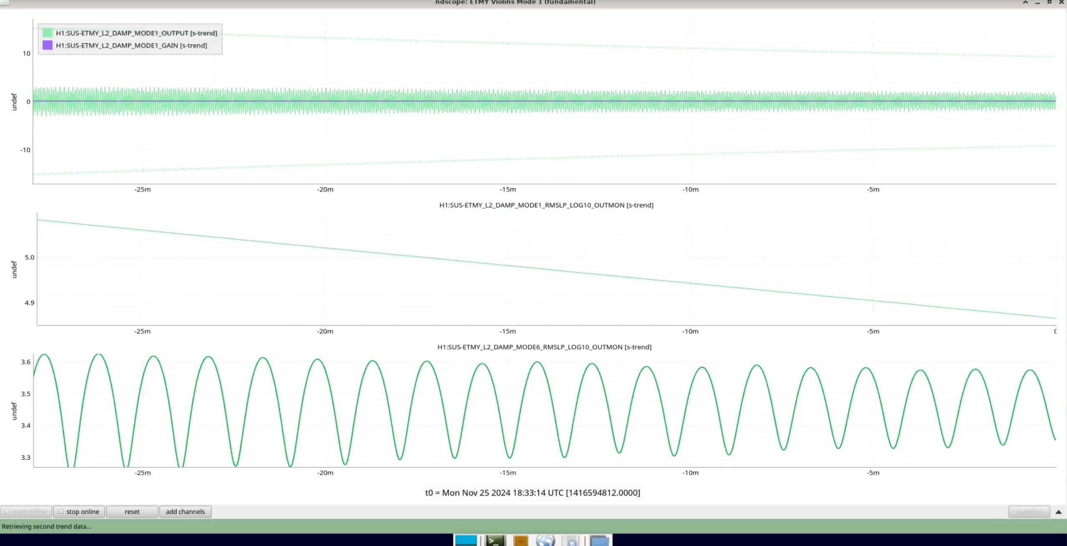Click the blue show-desktop taskbar icon
The image size is (1067, 546).
tap(466, 541)
